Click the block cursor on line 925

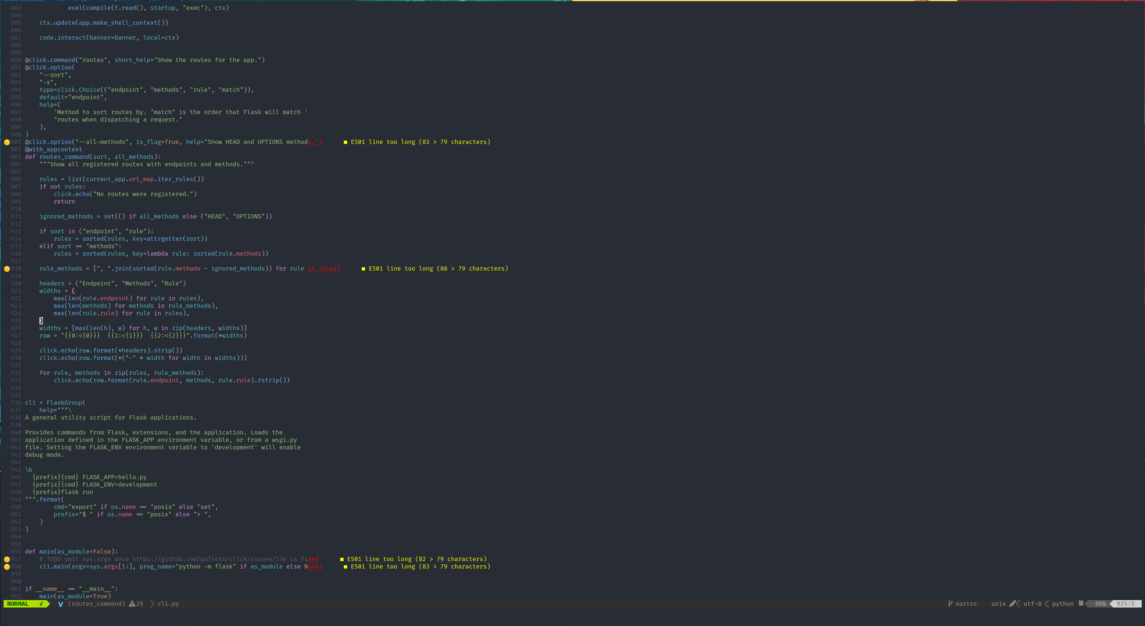point(41,321)
